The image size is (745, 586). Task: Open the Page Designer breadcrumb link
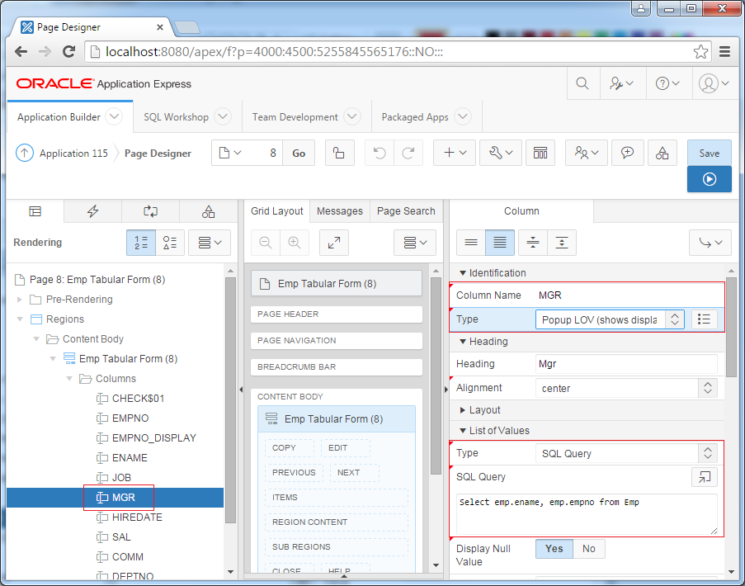[x=158, y=153]
